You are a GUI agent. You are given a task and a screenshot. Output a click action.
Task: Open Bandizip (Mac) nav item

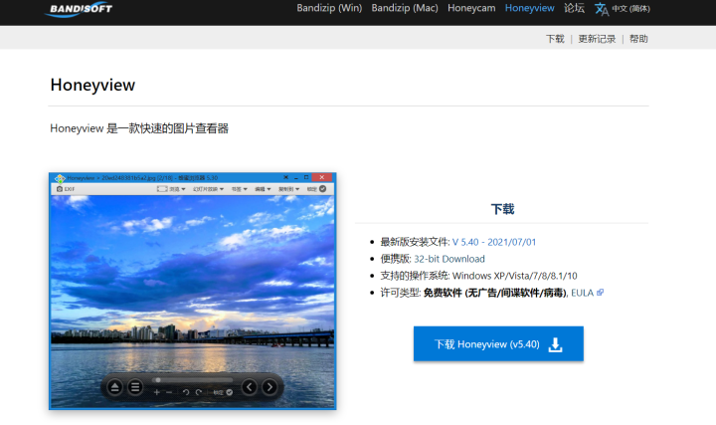click(x=405, y=8)
